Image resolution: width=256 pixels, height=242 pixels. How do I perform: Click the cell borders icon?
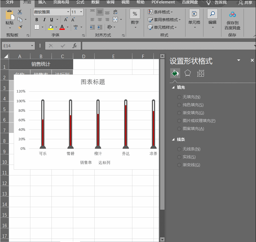[37, 27]
